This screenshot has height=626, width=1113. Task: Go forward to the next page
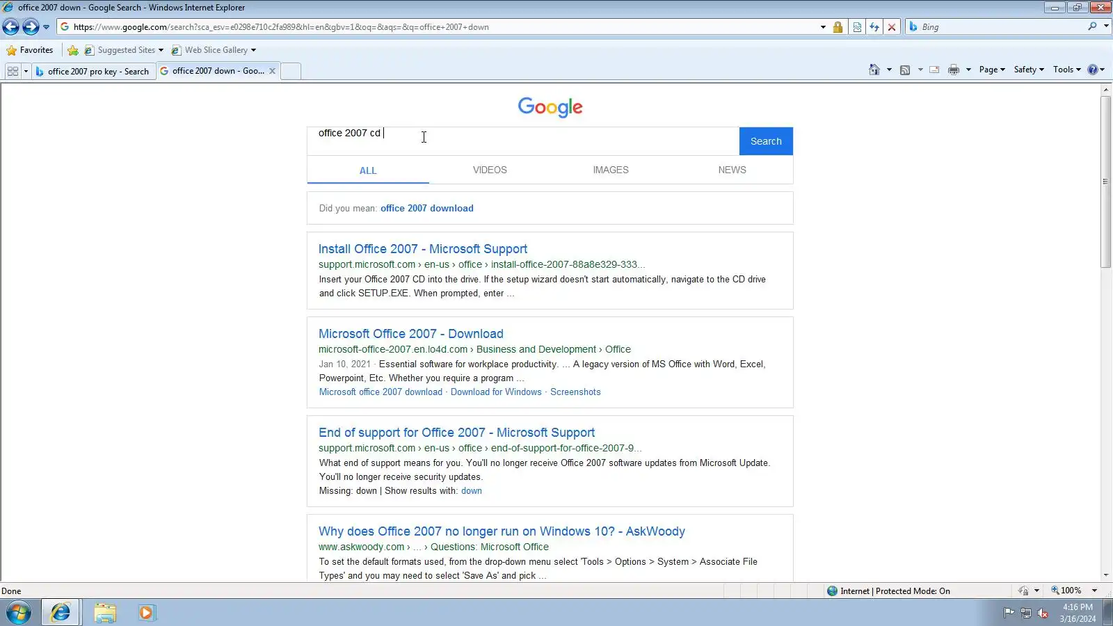[31, 27]
